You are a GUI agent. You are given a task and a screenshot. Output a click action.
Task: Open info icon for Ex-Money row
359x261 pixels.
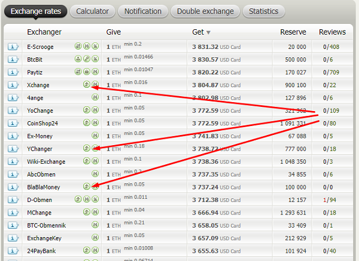coord(13,136)
